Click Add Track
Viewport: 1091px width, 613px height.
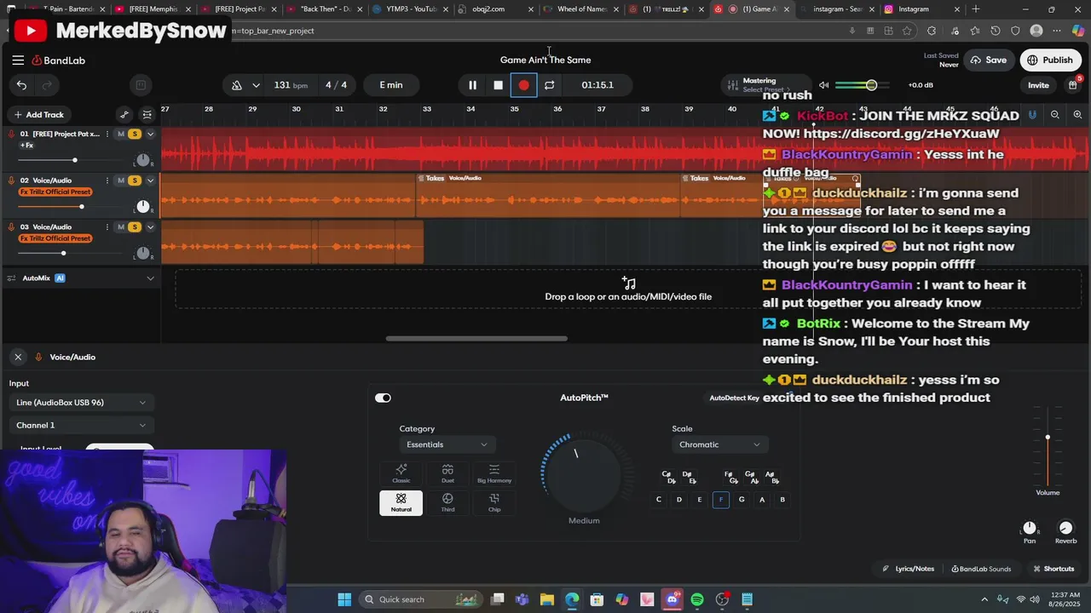click(38, 115)
